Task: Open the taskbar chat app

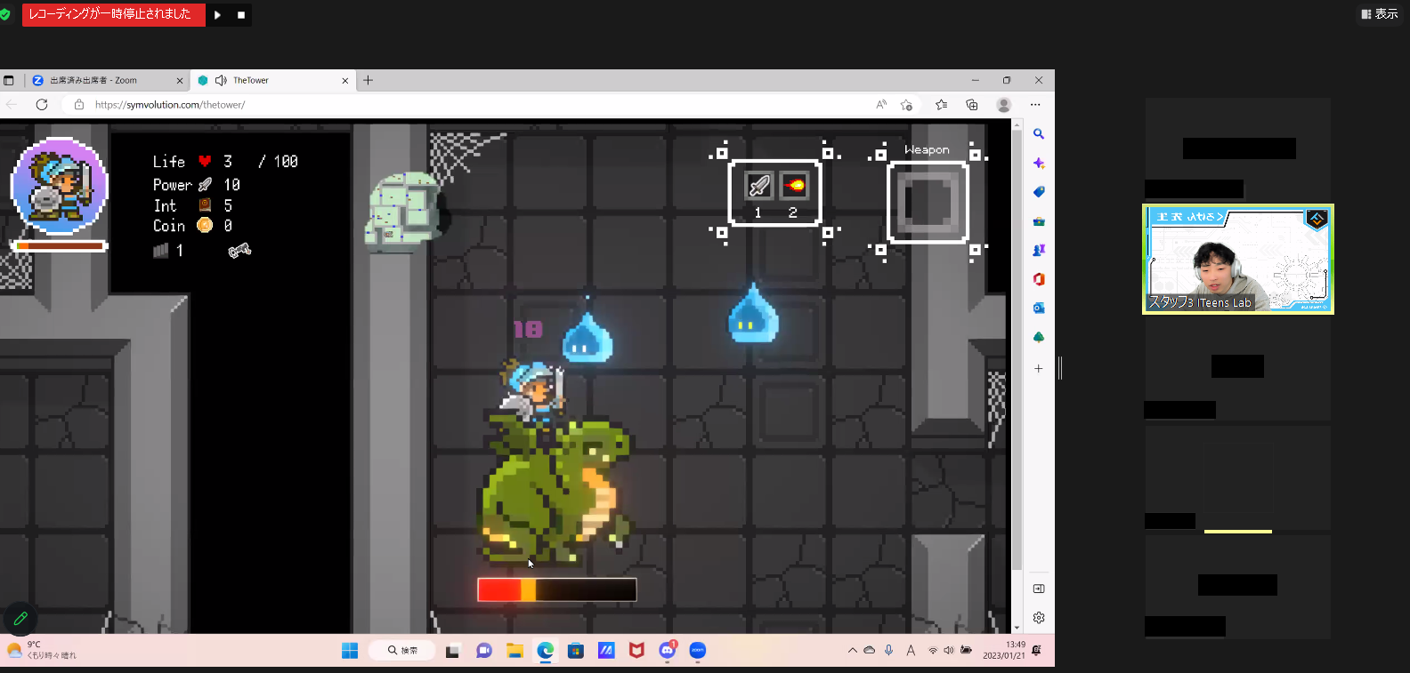Action: (x=484, y=651)
